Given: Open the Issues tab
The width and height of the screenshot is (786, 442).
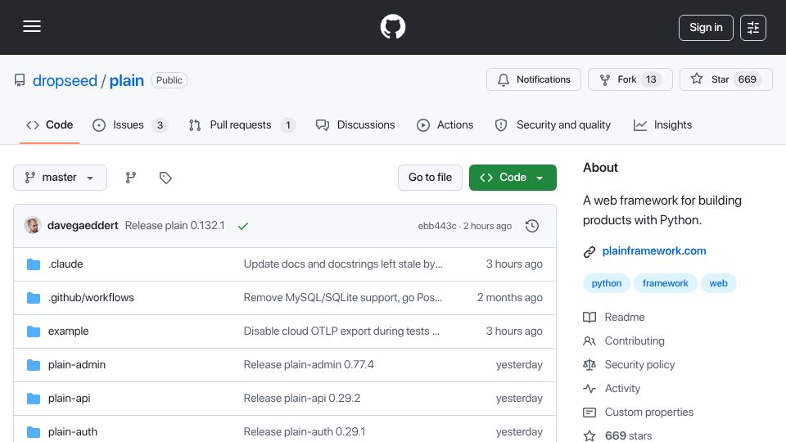Looking at the screenshot, I should (129, 124).
